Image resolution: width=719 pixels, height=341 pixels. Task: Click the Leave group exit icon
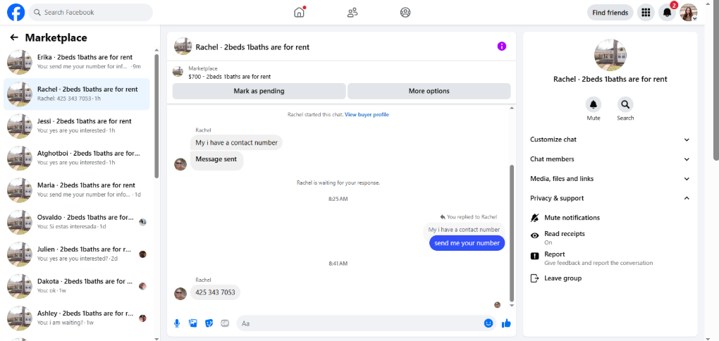tap(534, 278)
